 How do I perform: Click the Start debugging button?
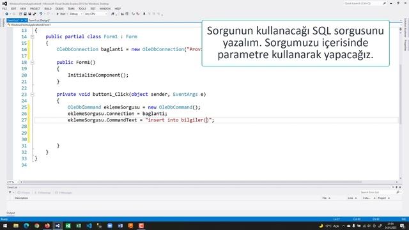coord(61,14)
